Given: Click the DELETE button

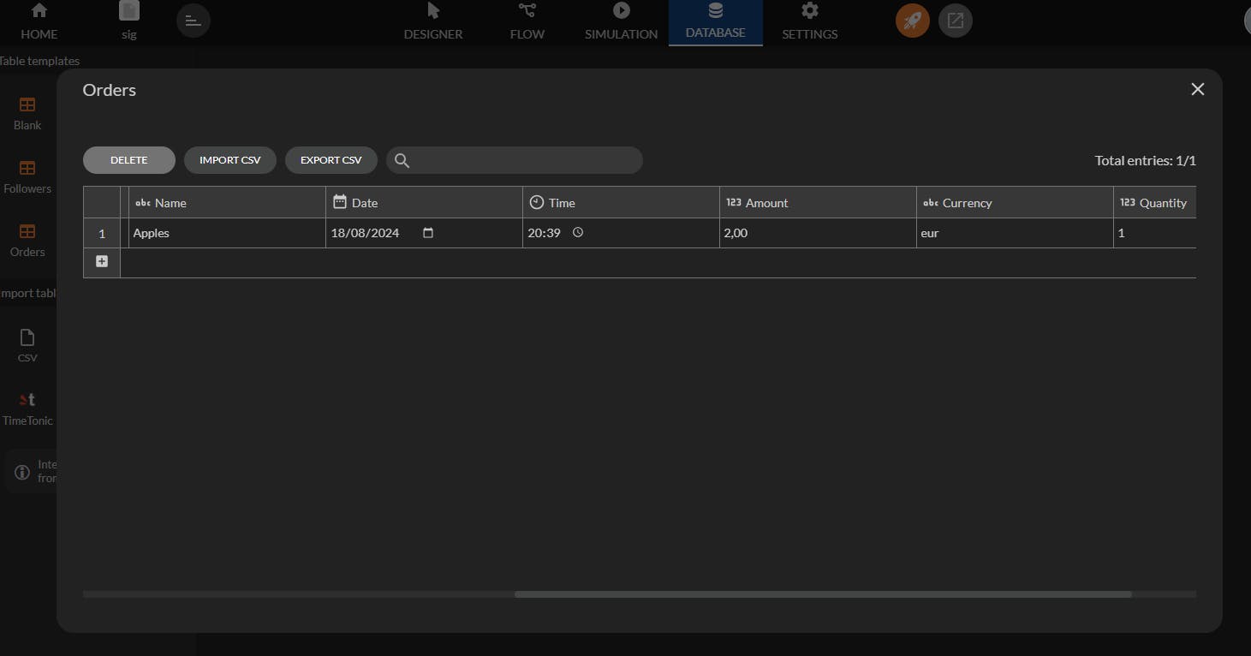Looking at the screenshot, I should coord(129,160).
